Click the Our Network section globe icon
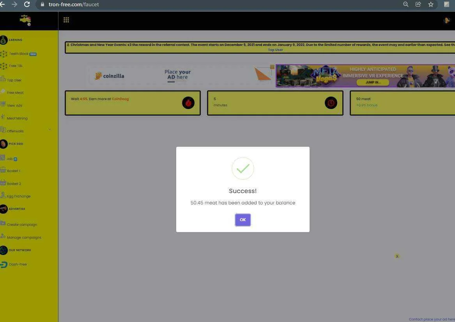 click(x=4, y=250)
